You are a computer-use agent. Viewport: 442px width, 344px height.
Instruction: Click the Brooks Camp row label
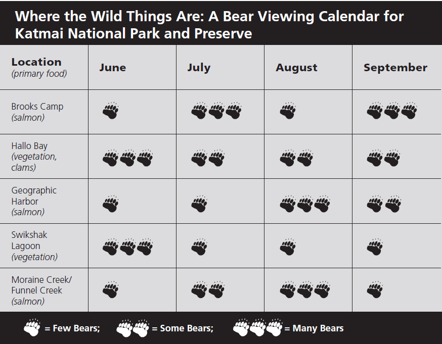tap(37, 112)
